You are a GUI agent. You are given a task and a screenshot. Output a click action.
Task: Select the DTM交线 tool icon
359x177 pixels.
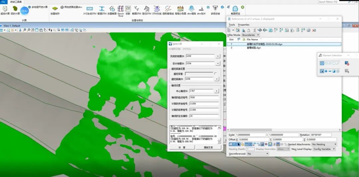[x=157, y=10]
